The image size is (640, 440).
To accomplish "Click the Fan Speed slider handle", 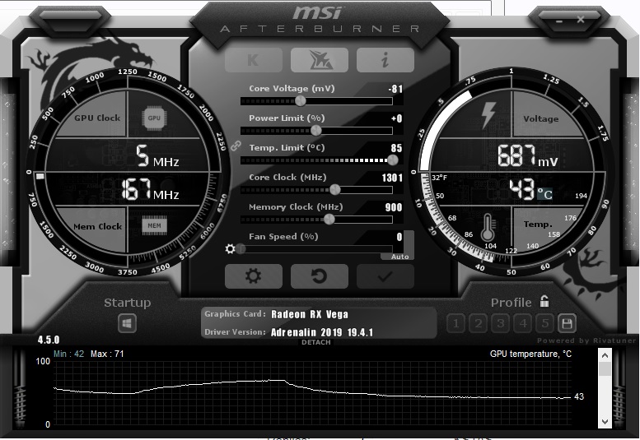I will point(241,248).
